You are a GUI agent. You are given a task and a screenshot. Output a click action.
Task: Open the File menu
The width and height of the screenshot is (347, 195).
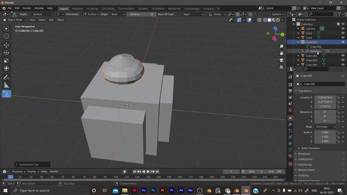pos(10,8)
